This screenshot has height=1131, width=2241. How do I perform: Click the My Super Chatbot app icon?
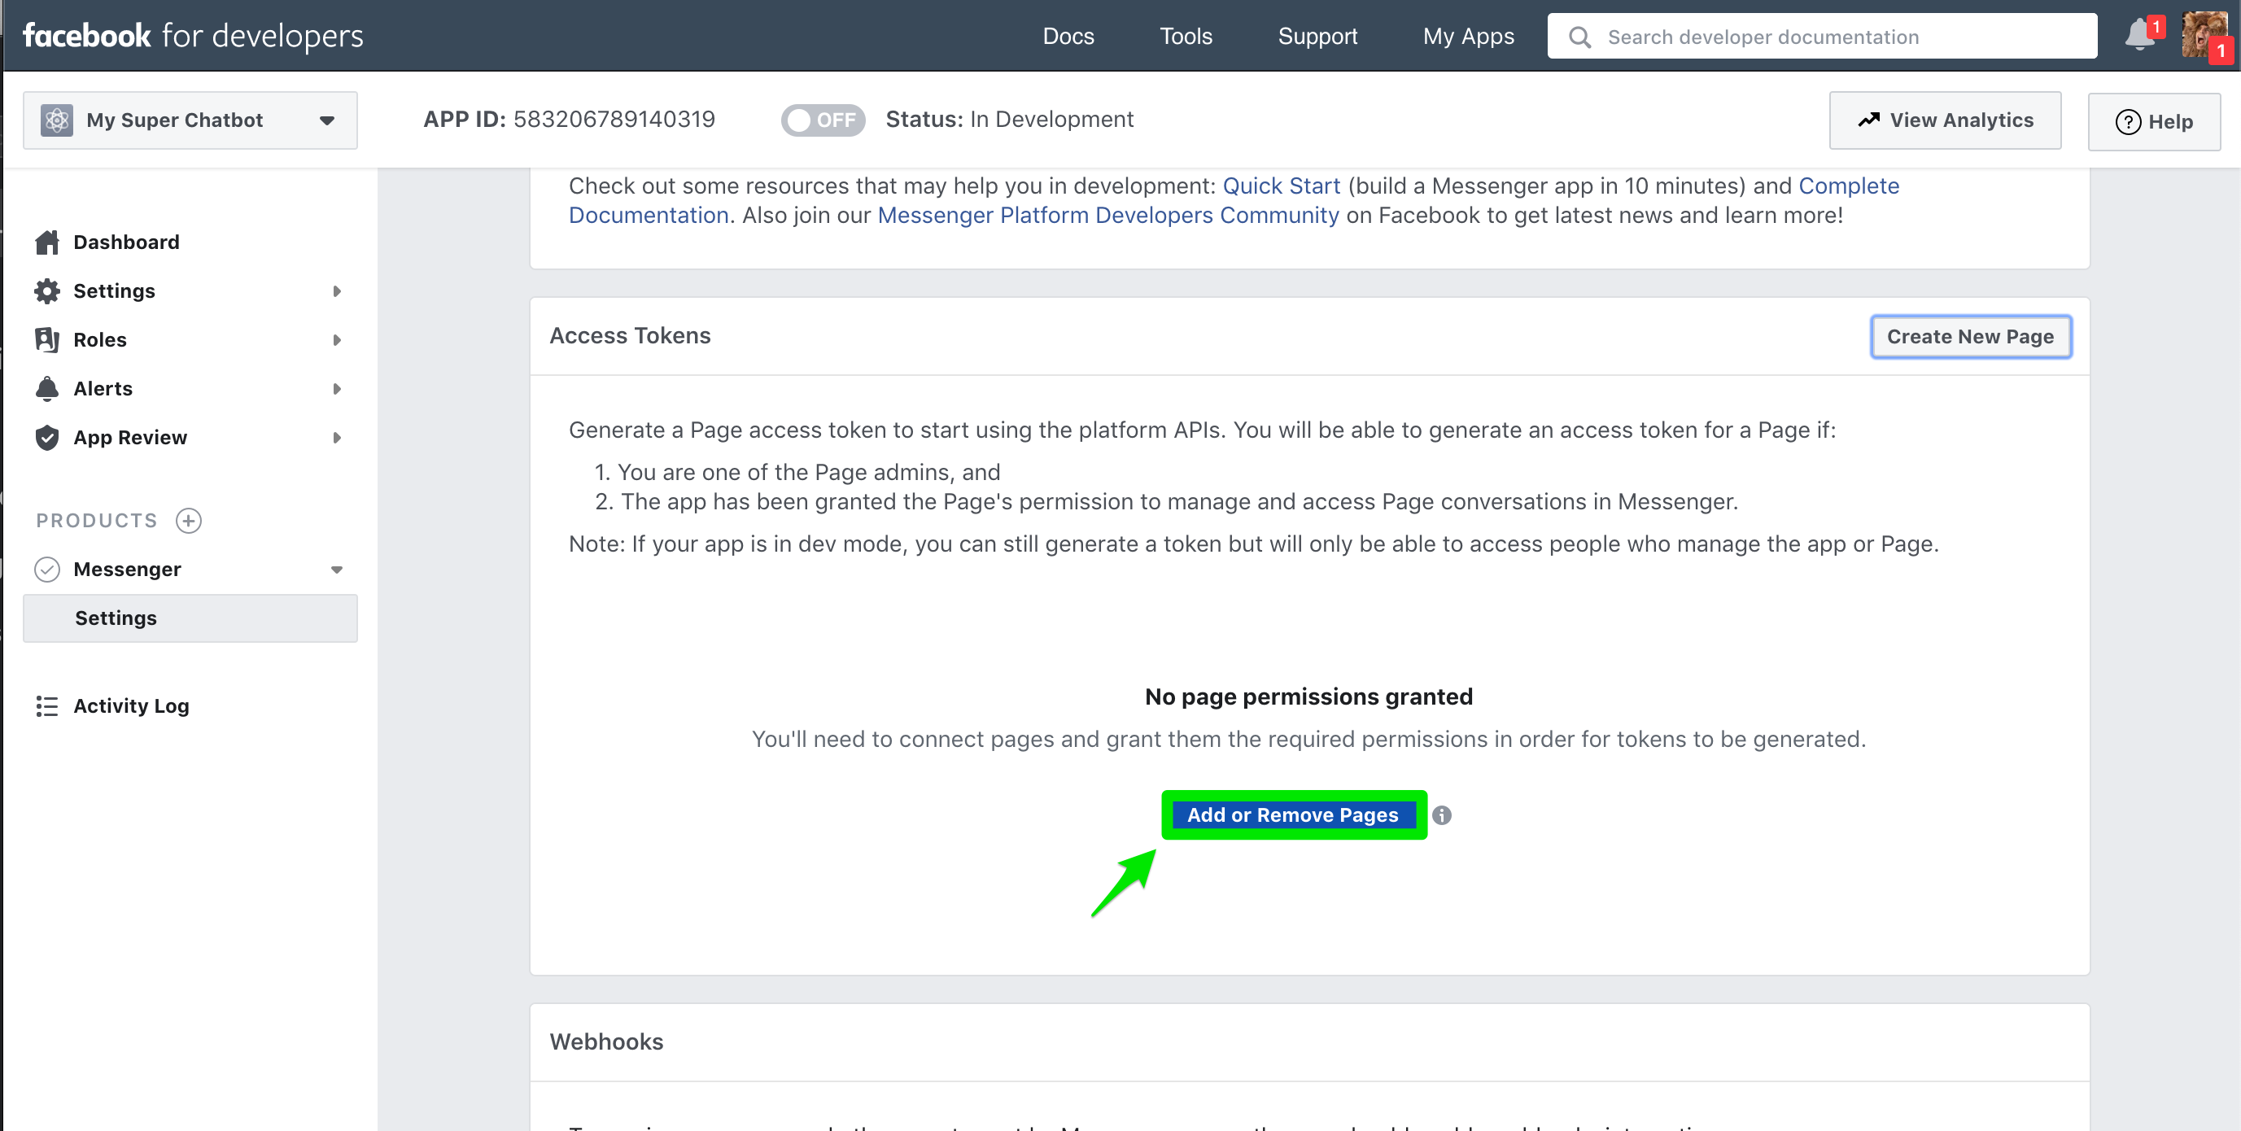(56, 120)
